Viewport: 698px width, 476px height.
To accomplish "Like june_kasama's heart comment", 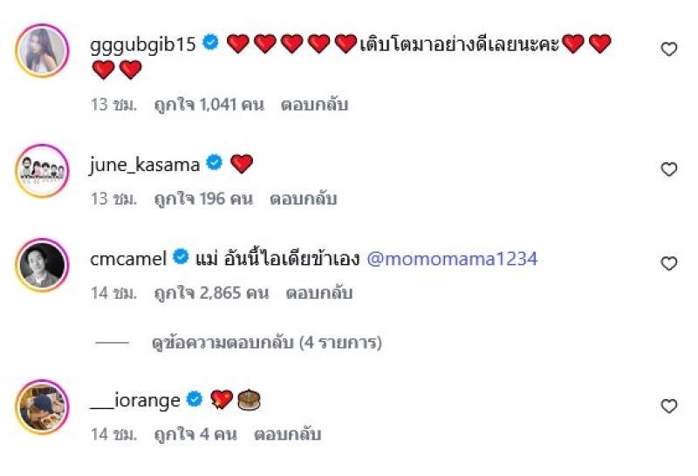I will pos(669,169).
